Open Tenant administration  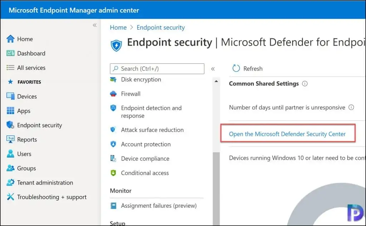tap(45, 183)
